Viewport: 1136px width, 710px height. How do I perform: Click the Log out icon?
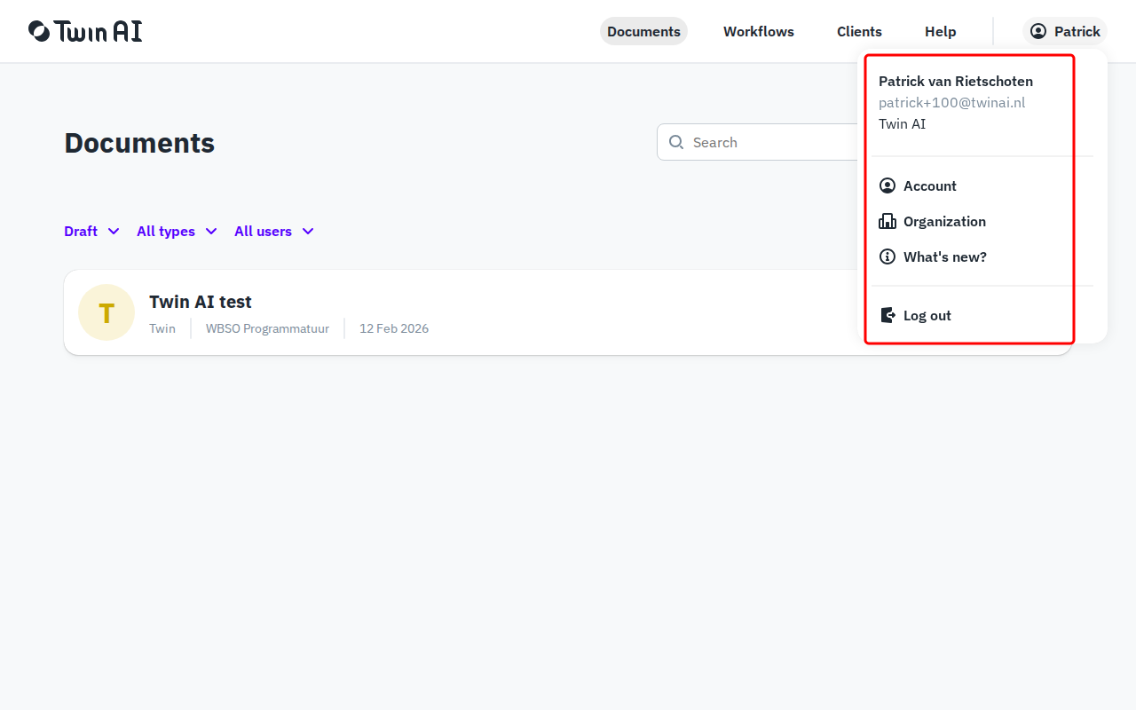tap(887, 314)
